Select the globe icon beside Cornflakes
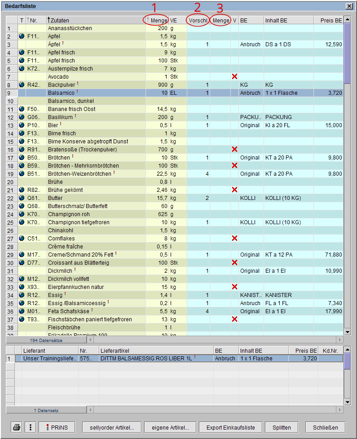Screen dimensions: 357x439 pos(22,239)
